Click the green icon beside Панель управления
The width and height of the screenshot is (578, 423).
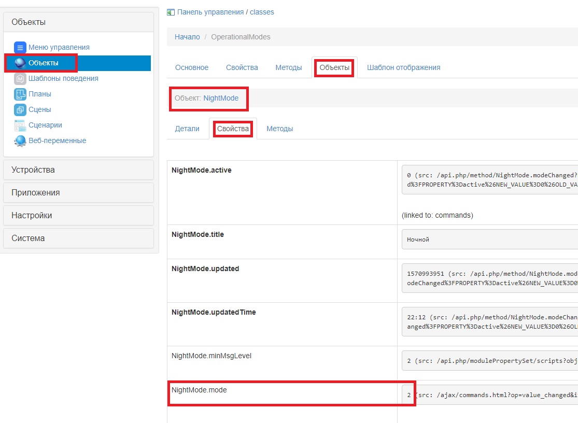point(170,11)
